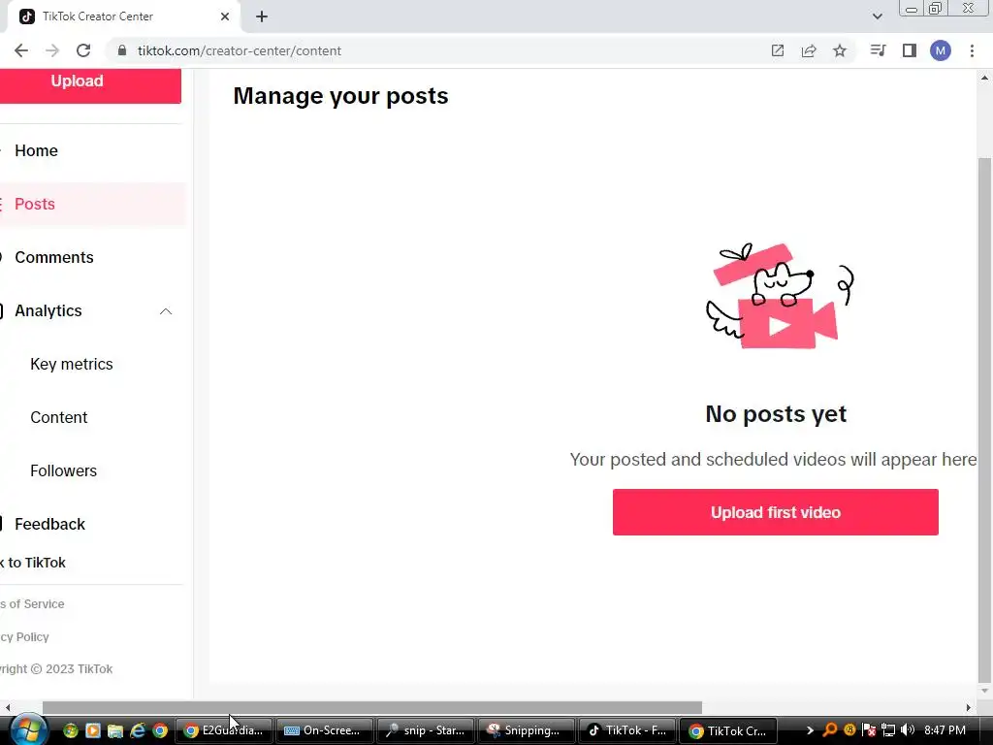This screenshot has height=745, width=993.
Task: Click the horizontal scrollbar thumb
Action: coord(372,707)
